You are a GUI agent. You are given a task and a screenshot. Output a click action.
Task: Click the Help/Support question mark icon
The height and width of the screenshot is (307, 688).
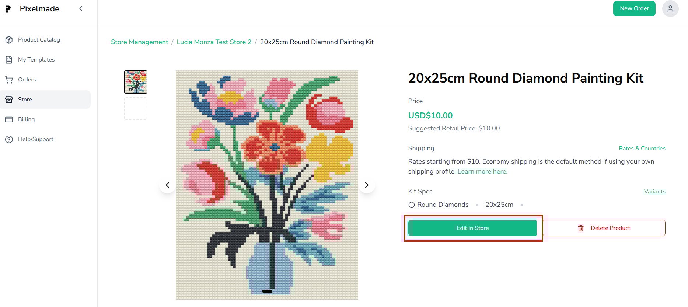(9, 139)
